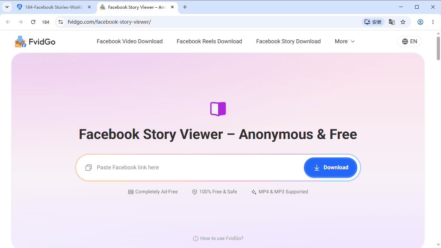Bookmark this page with star icon
The height and width of the screenshot is (248, 441).
tap(403, 22)
